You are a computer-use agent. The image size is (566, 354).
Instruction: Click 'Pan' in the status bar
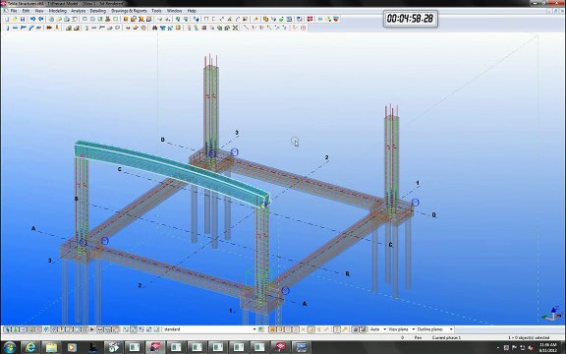(x=418, y=337)
